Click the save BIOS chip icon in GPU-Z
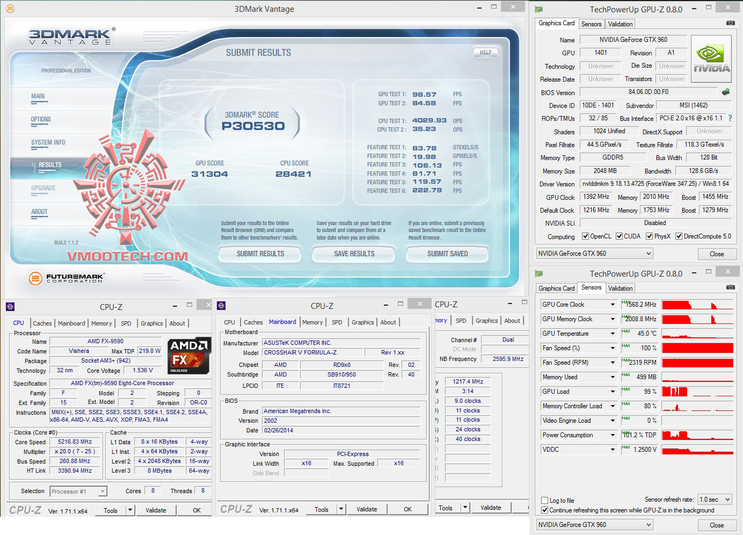The image size is (743, 535). pyautogui.click(x=726, y=92)
